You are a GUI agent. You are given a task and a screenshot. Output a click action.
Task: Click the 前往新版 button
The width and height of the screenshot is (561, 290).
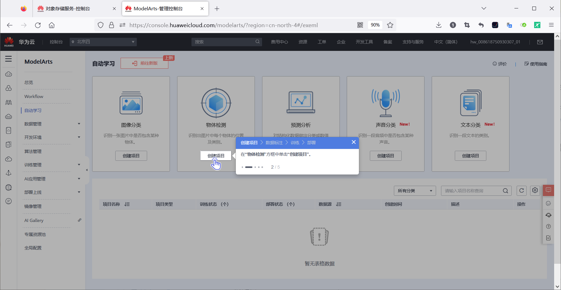coord(144,63)
